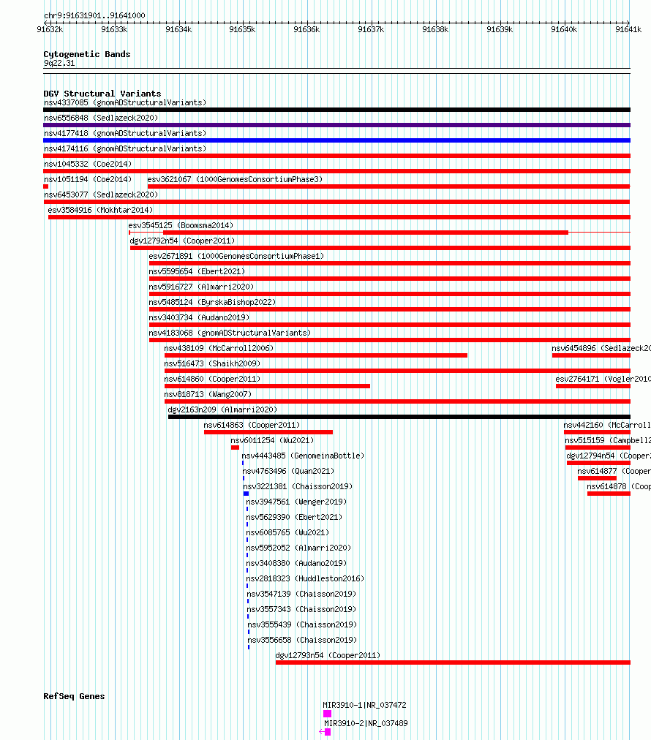
Task: Click ruler position 91636k
Action: (307, 29)
